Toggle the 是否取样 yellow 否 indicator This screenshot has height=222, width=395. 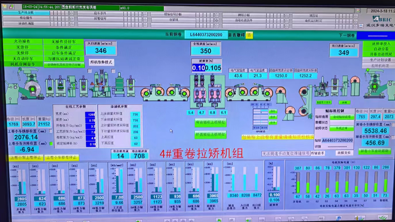tap(249, 34)
